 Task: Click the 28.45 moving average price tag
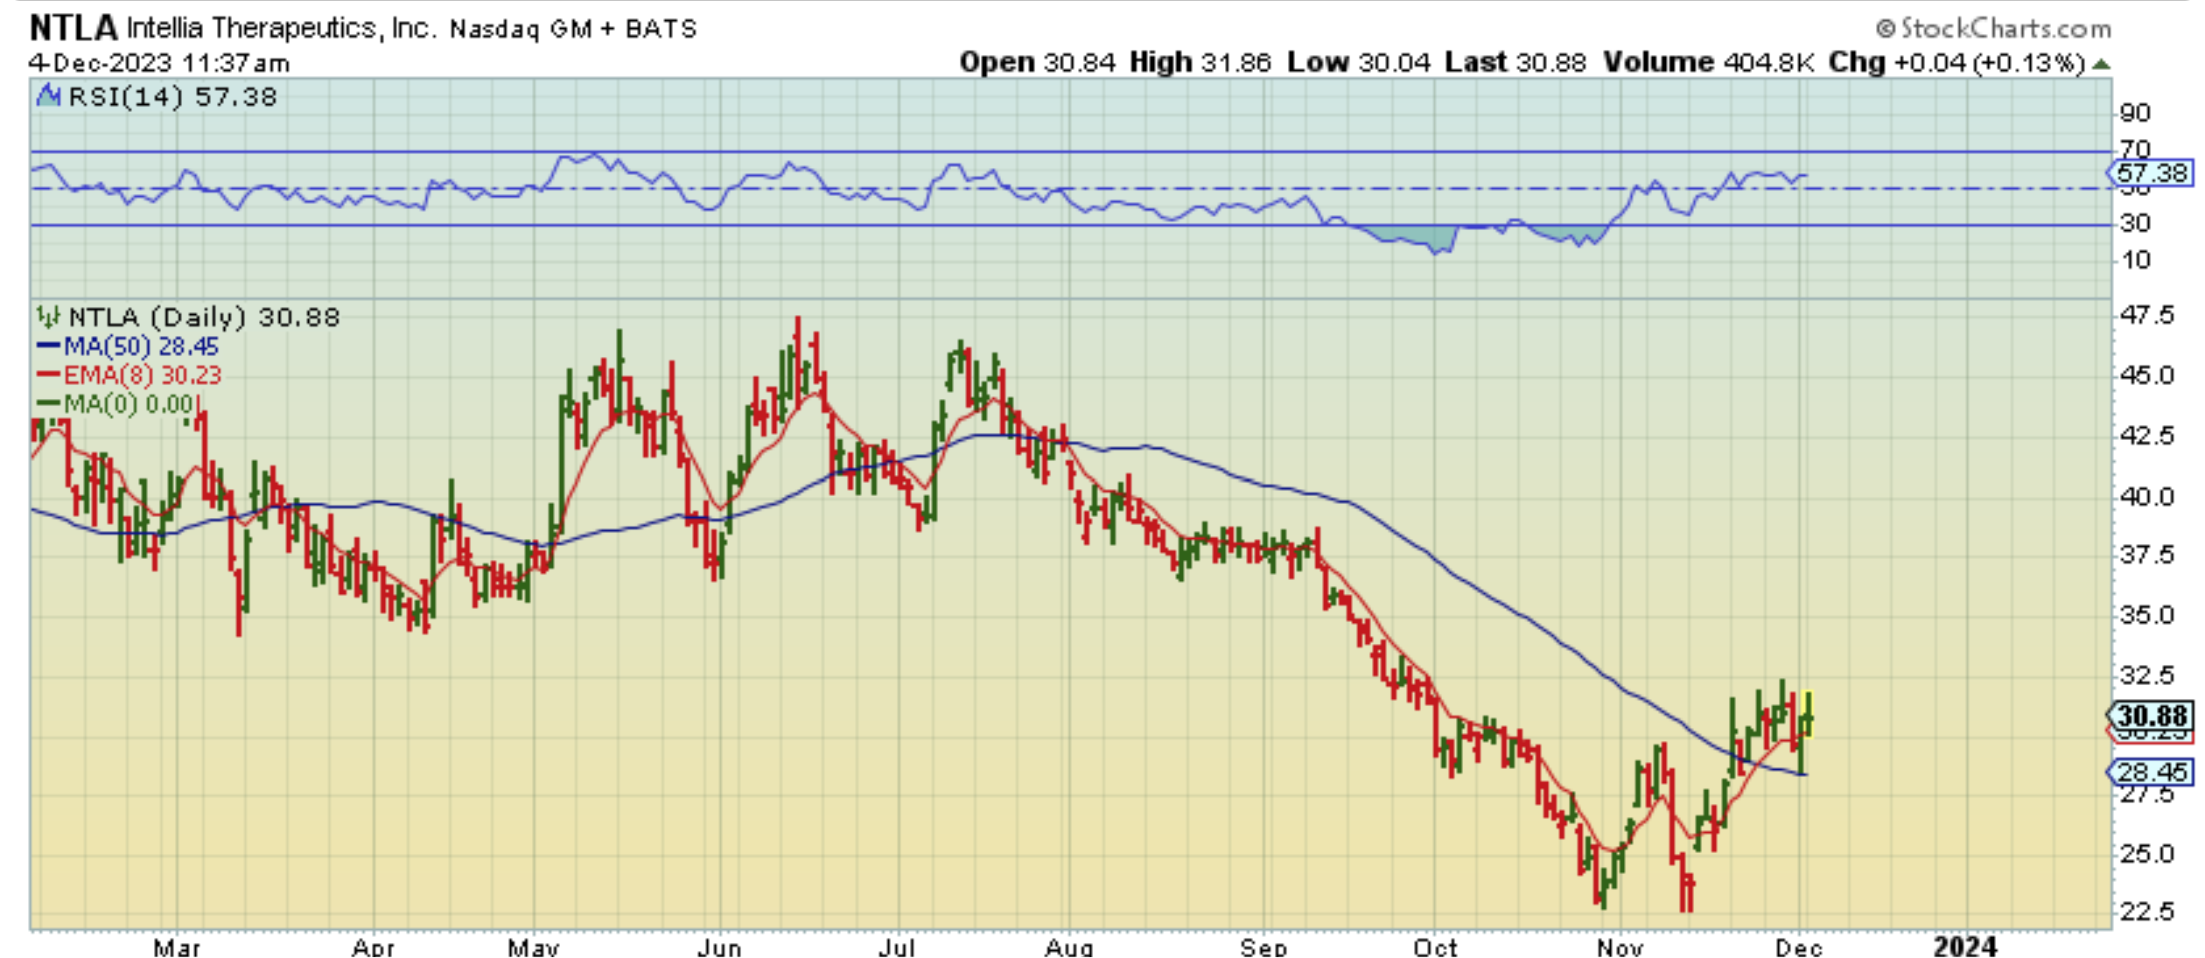[2152, 772]
